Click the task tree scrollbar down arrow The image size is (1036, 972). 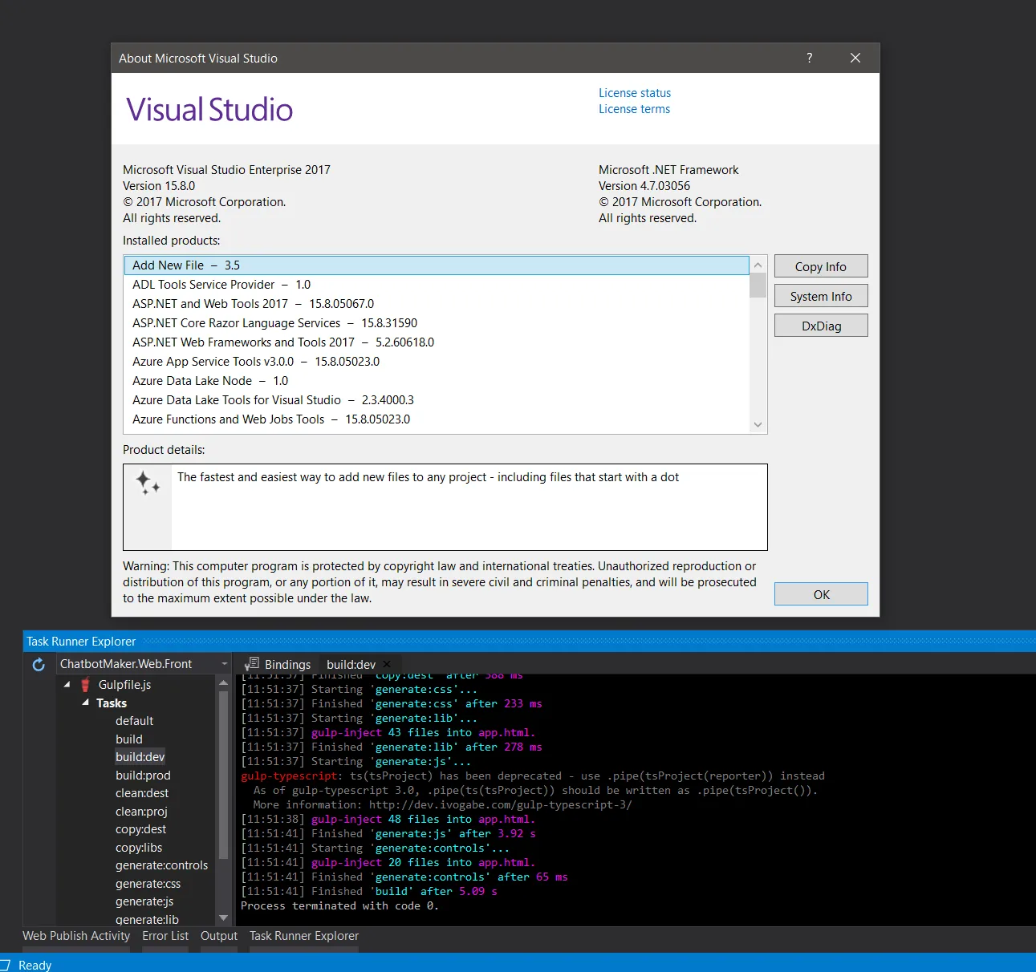223,918
